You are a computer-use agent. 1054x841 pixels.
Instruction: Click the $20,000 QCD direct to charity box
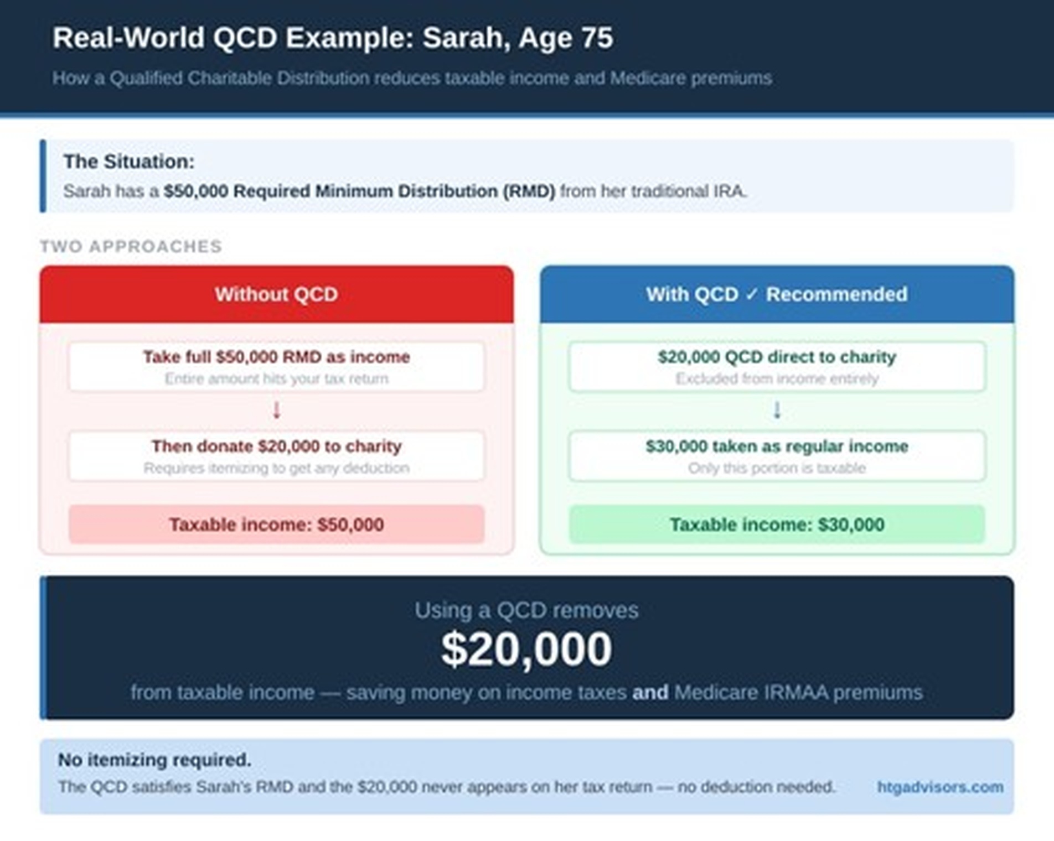pos(777,366)
